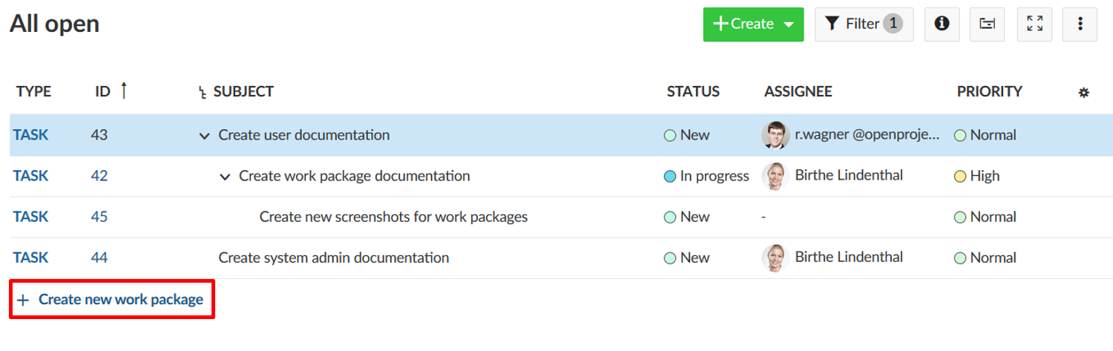Click the Gantt chart view icon
1113x351 pixels.
pyautogui.click(x=987, y=24)
